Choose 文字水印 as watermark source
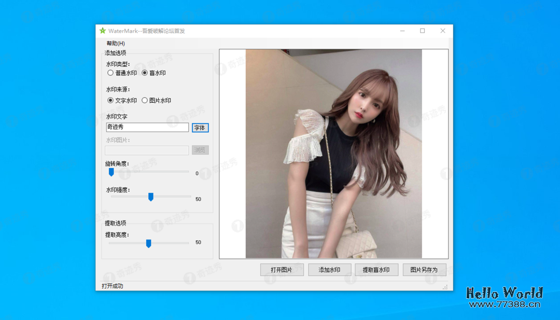 pyautogui.click(x=110, y=101)
